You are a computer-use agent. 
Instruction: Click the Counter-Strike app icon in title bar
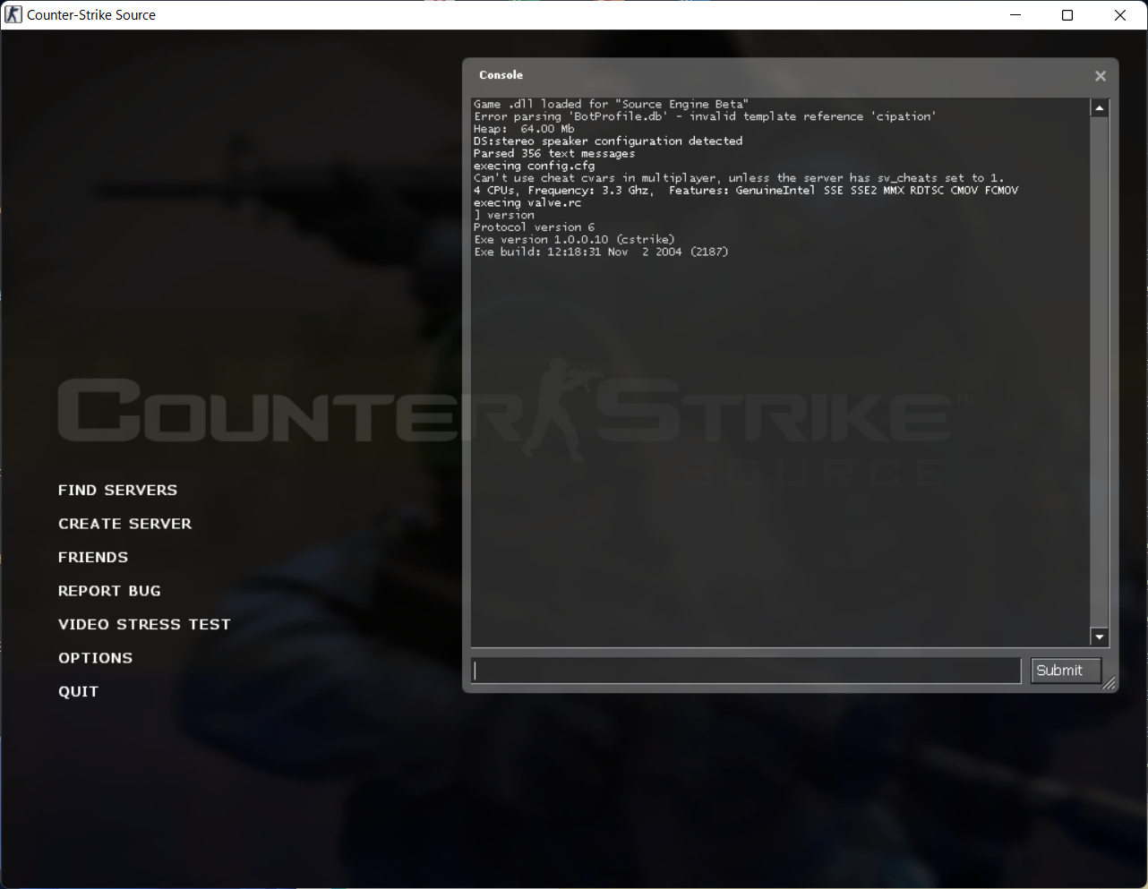(13, 15)
